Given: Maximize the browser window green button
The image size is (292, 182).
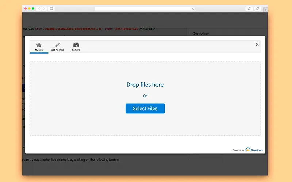Looking at the screenshot, I should click(33, 8).
